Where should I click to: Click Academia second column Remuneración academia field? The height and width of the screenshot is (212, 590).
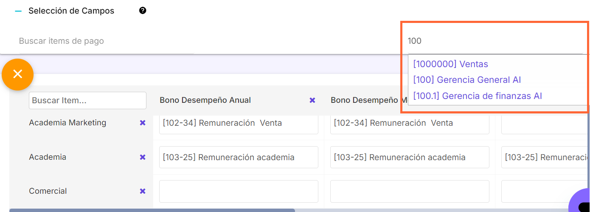point(409,157)
